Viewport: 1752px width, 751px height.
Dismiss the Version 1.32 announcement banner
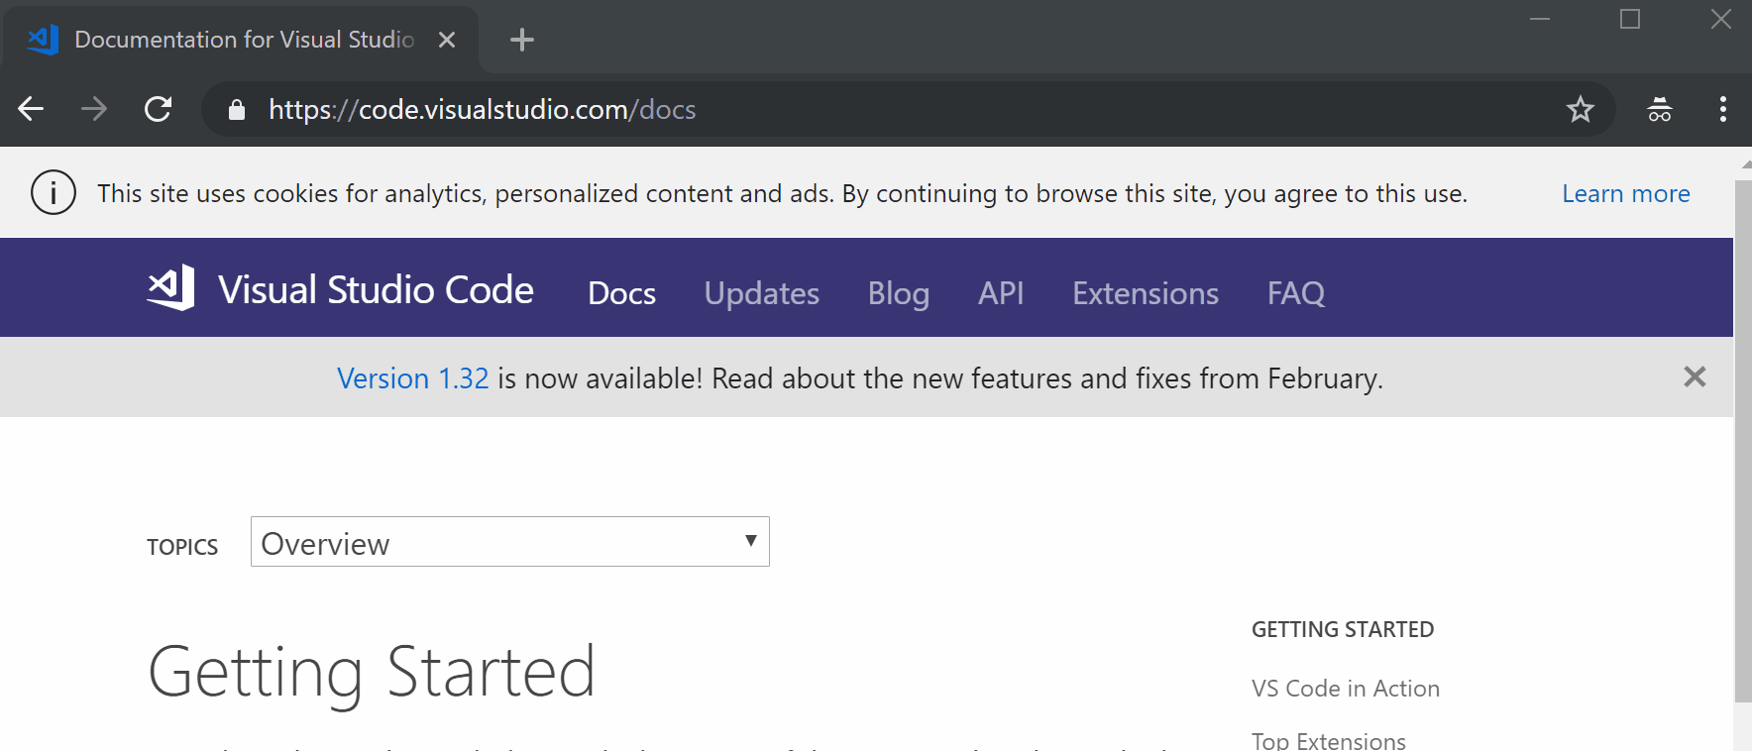1695,376
